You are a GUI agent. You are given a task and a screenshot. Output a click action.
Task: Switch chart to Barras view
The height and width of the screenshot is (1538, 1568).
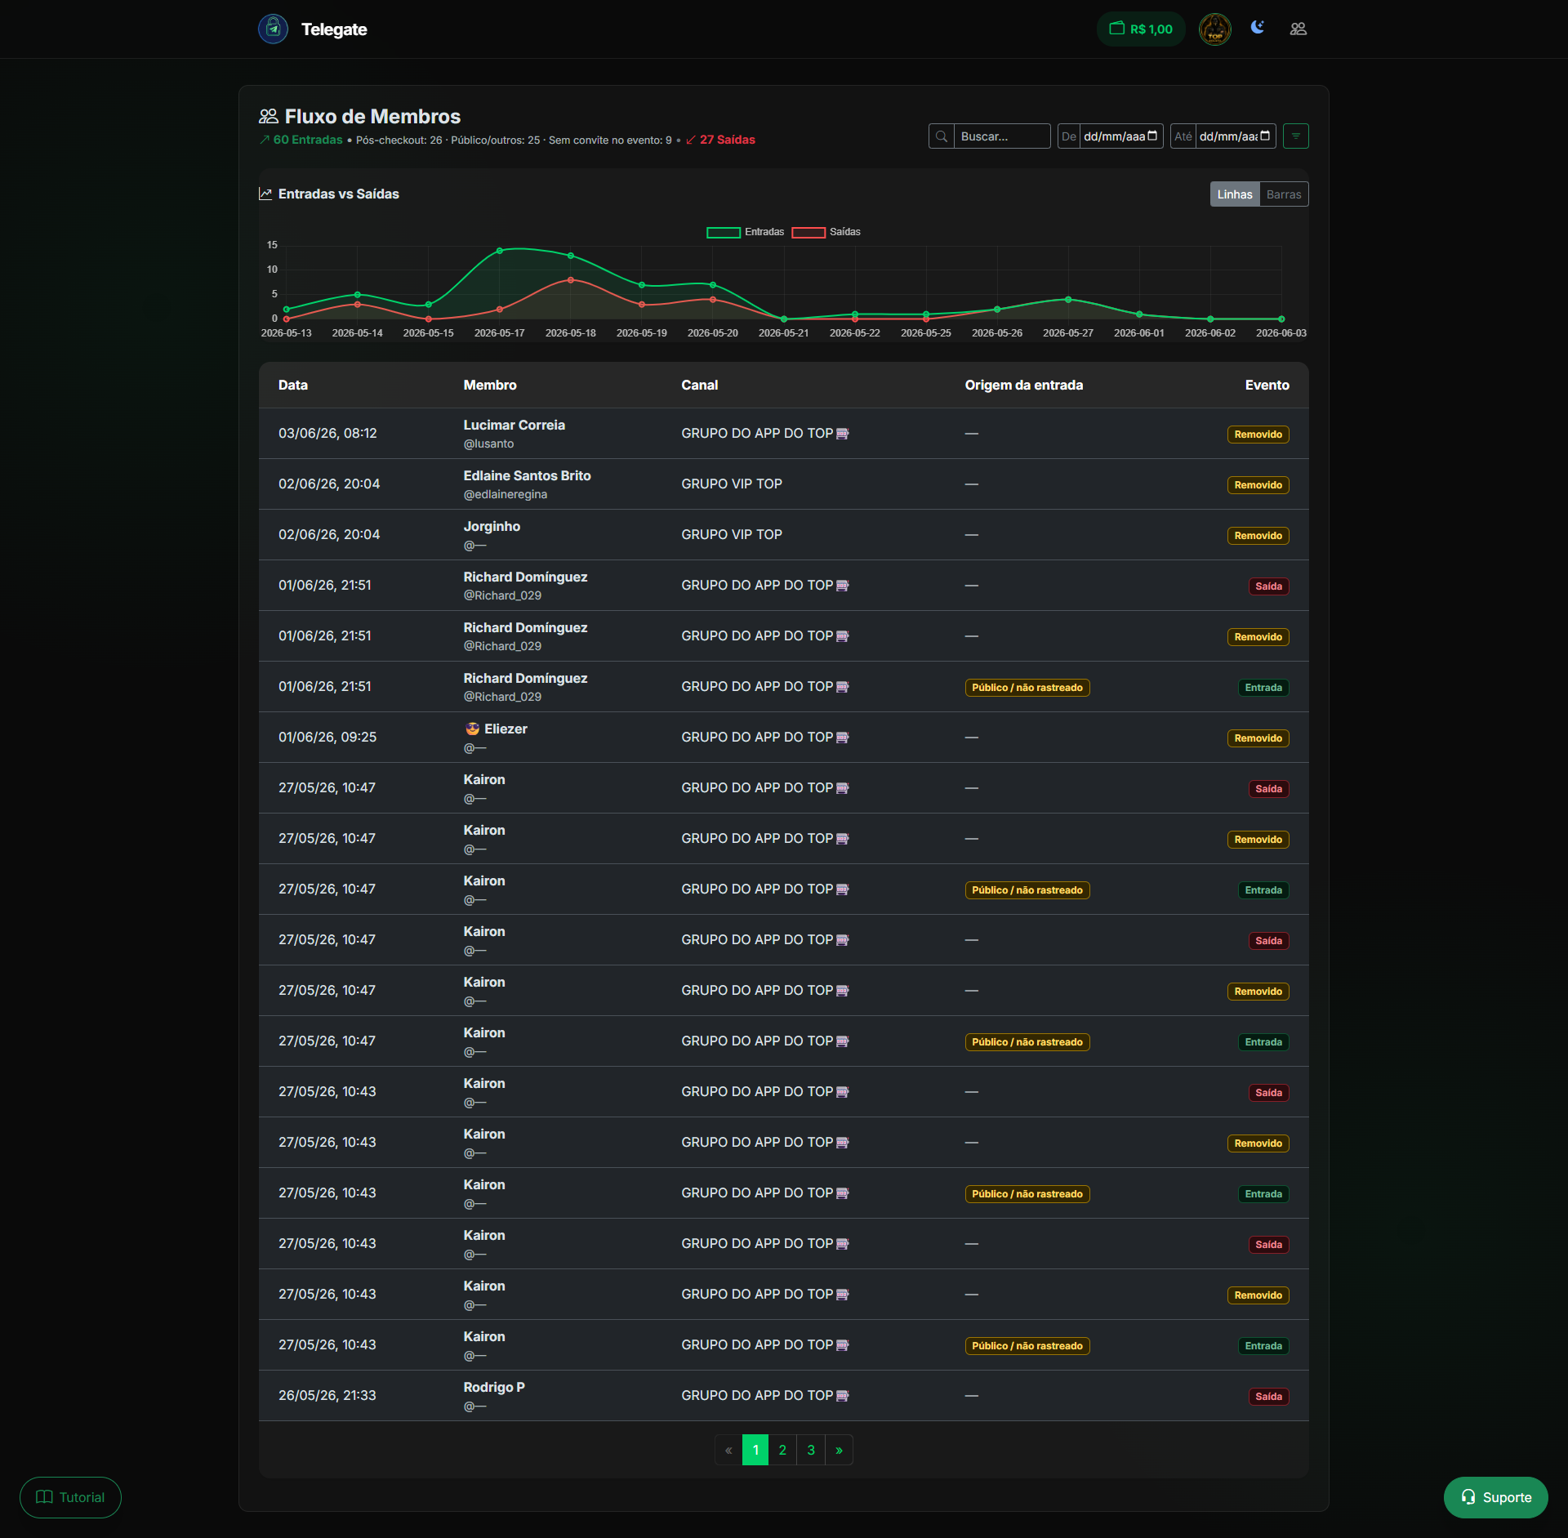[x=1283, y=194]
